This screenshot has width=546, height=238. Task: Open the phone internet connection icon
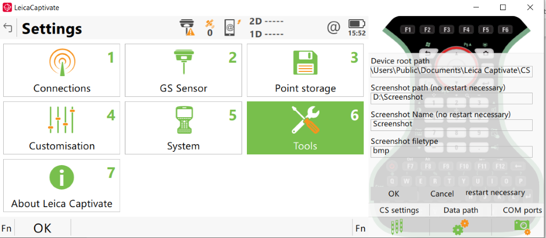pyautogui.click(x=231, y=27)
